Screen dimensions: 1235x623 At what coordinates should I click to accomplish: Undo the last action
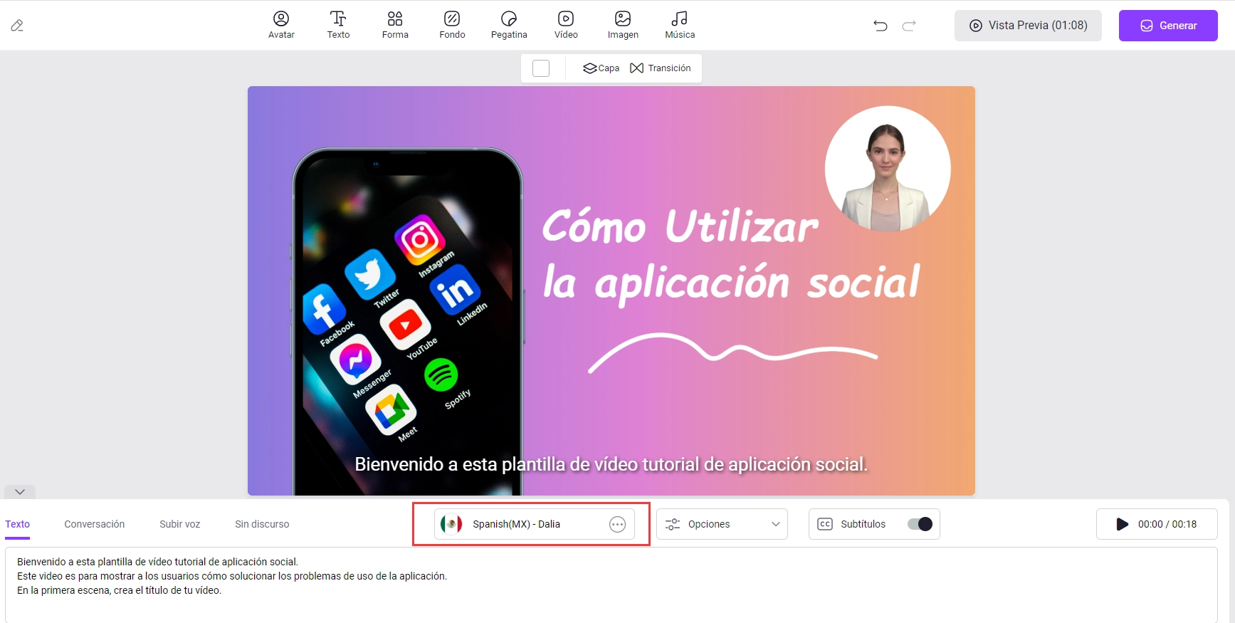click(x=881, y=26)
